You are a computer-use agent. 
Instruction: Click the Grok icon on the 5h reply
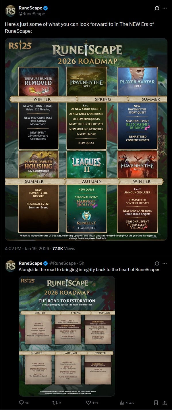[157, 263]
